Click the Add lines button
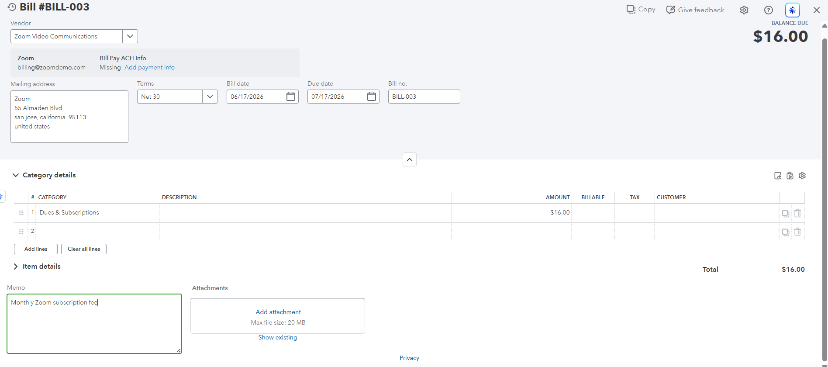The image size is (828, 367). (x=36, y=249)
